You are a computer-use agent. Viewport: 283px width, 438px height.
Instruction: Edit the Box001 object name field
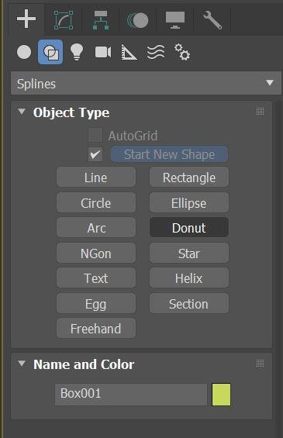131,394
